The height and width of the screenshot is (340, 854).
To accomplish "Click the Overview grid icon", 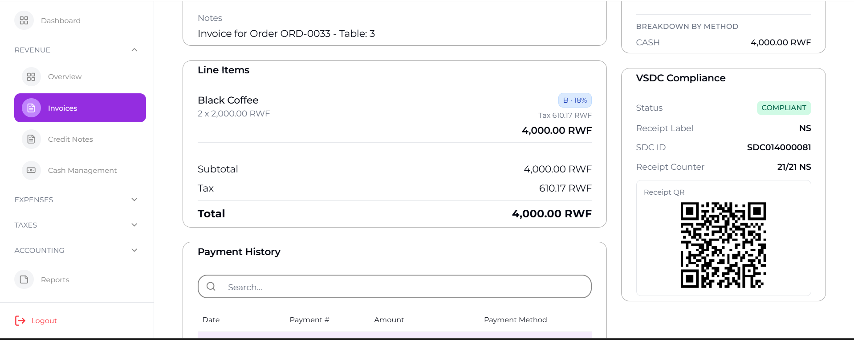I will pyautogui.click(x=31, y=77).
